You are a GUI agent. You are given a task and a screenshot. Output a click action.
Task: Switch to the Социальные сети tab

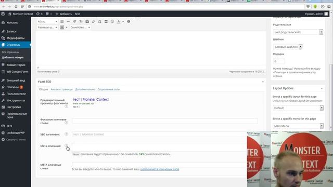coord(109,89)
